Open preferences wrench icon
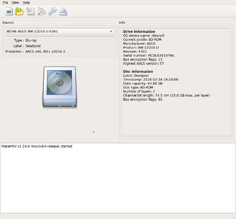Viewport: 236px width, 219px height. pos(52,11)
